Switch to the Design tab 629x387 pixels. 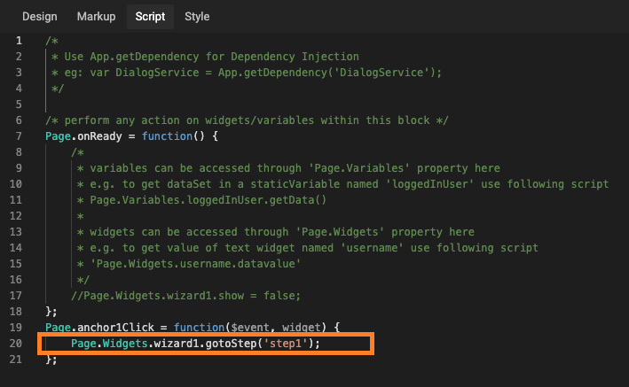pos(39,17)
